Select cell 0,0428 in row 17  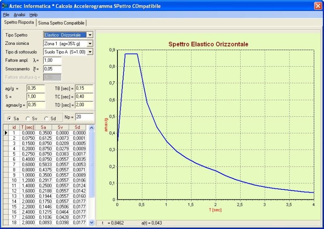(60, 217)
